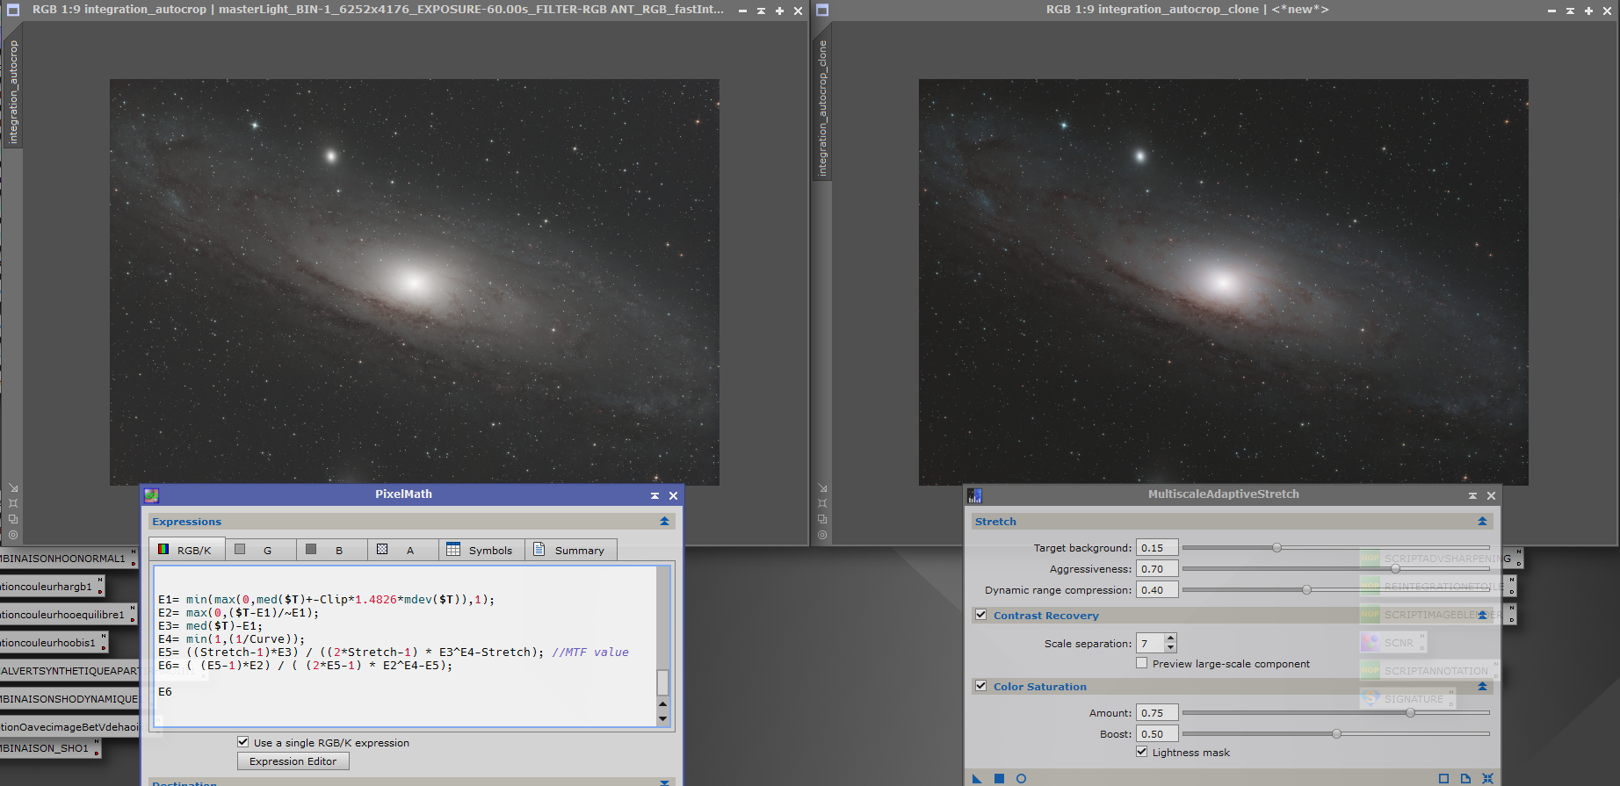Click the arrow icon at bottom-left of integration_autocrop window

point(13,487)
